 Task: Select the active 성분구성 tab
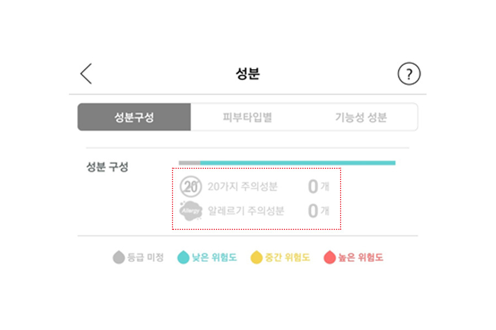click(x=134, y=116)
